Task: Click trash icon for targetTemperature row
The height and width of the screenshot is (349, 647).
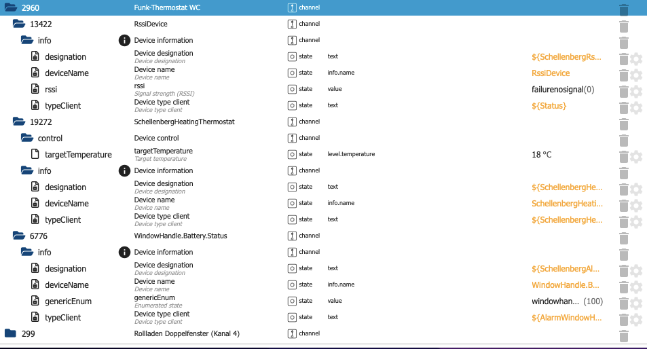Action: click(x=623, y=157)
